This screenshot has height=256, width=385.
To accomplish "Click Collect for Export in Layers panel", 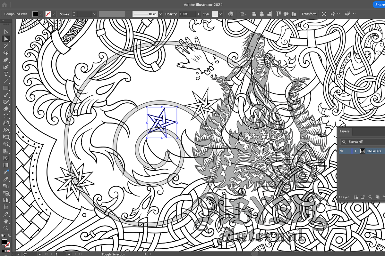I will (363, 197).
